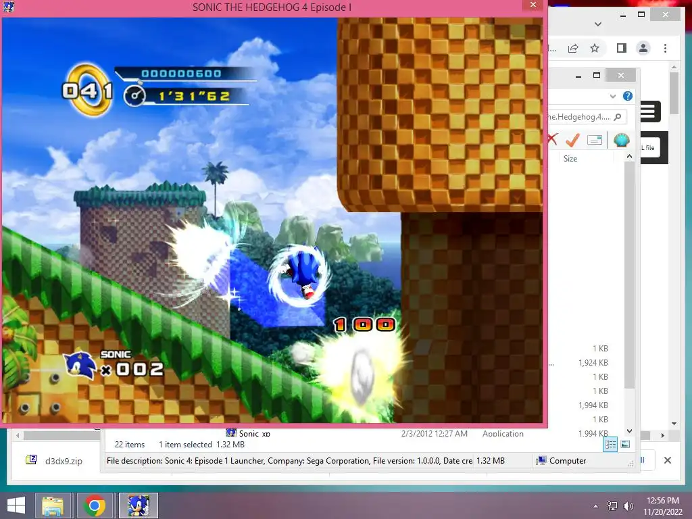This screenshot has height=519, width=692.
Task: Click the '22 items' status text
Action: tap(129, 445)
